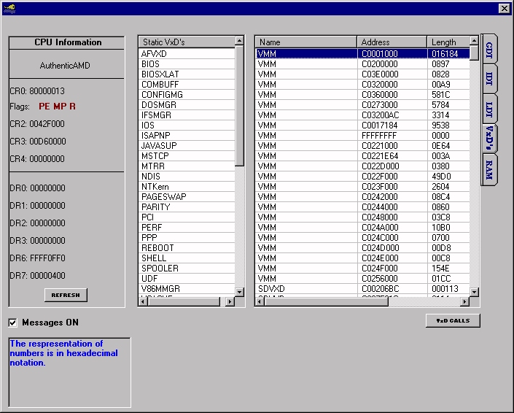Image resolution: width=514 pixels, height=413 pixels.
Task: Toggle the Messages ON checkbox
Action: point(13,323)
